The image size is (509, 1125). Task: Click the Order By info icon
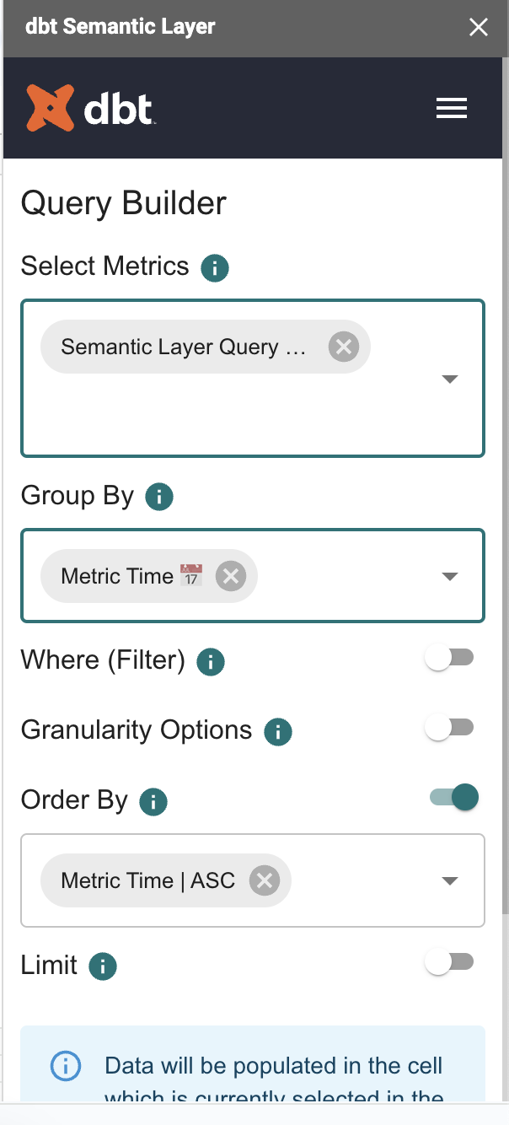153,801
